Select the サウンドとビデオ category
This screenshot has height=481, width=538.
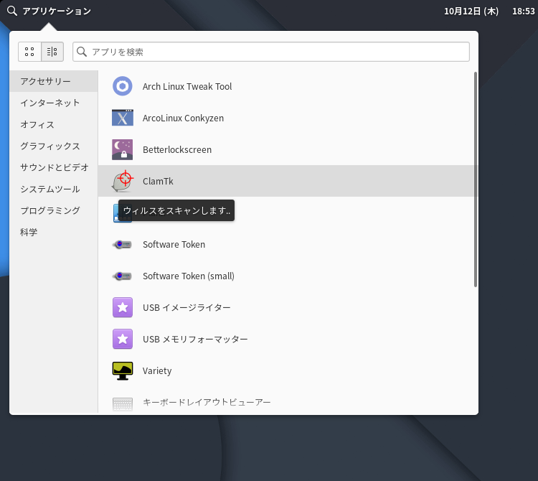pyautogui.click(x=54, y=167)
